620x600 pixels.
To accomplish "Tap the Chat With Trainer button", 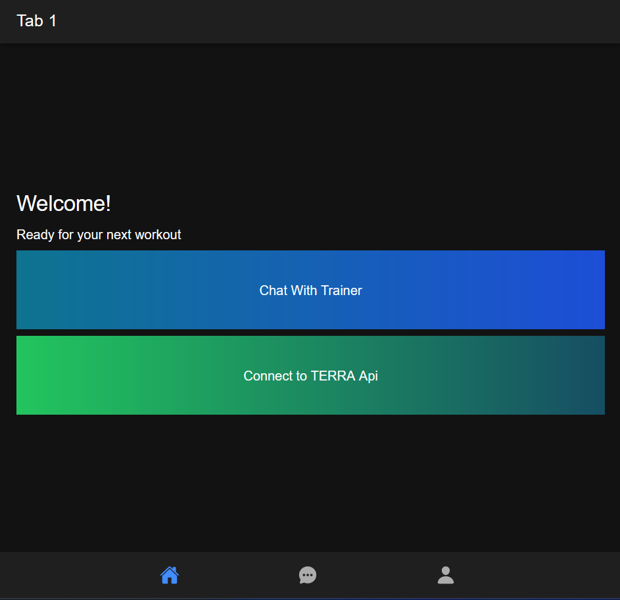I will click(x=310, y=290).
